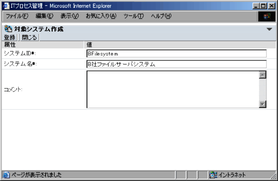Open the ヘルプ(H) menu

click(x=161, y=16)
